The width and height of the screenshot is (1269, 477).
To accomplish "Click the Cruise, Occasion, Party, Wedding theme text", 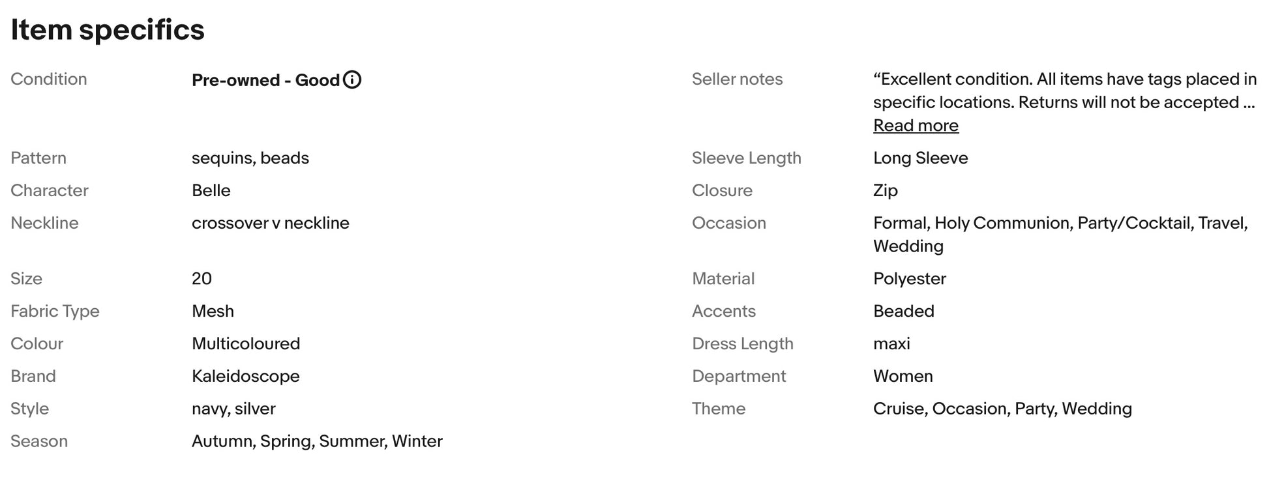I will click(x=1002, y=409).
